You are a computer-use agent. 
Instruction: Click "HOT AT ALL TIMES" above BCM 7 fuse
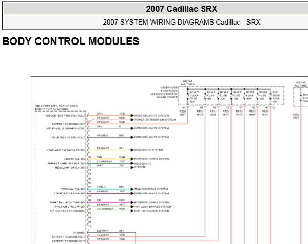pyautogui.click(x=187, y=83)
